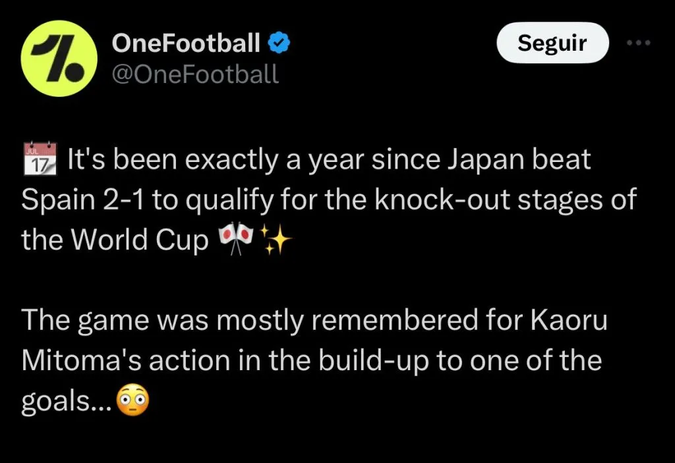The width and height of the screenshot is (675, 463).
Task: Click the @OneFootball handle
Action: (x=195, y=74)
